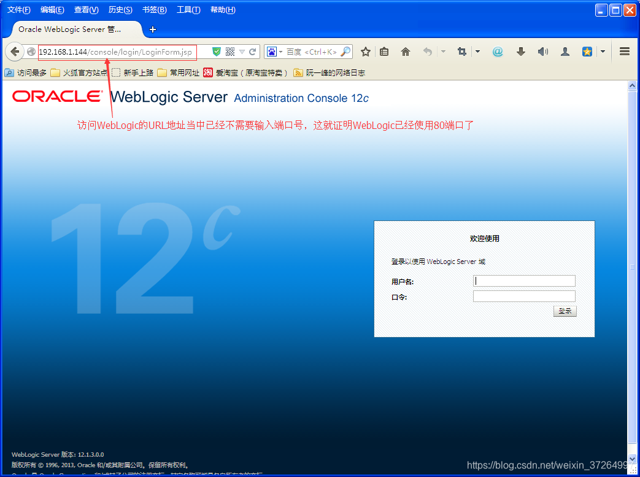Open address bar history dropdown arrow
Screen dimensions: 640x477
242,52
